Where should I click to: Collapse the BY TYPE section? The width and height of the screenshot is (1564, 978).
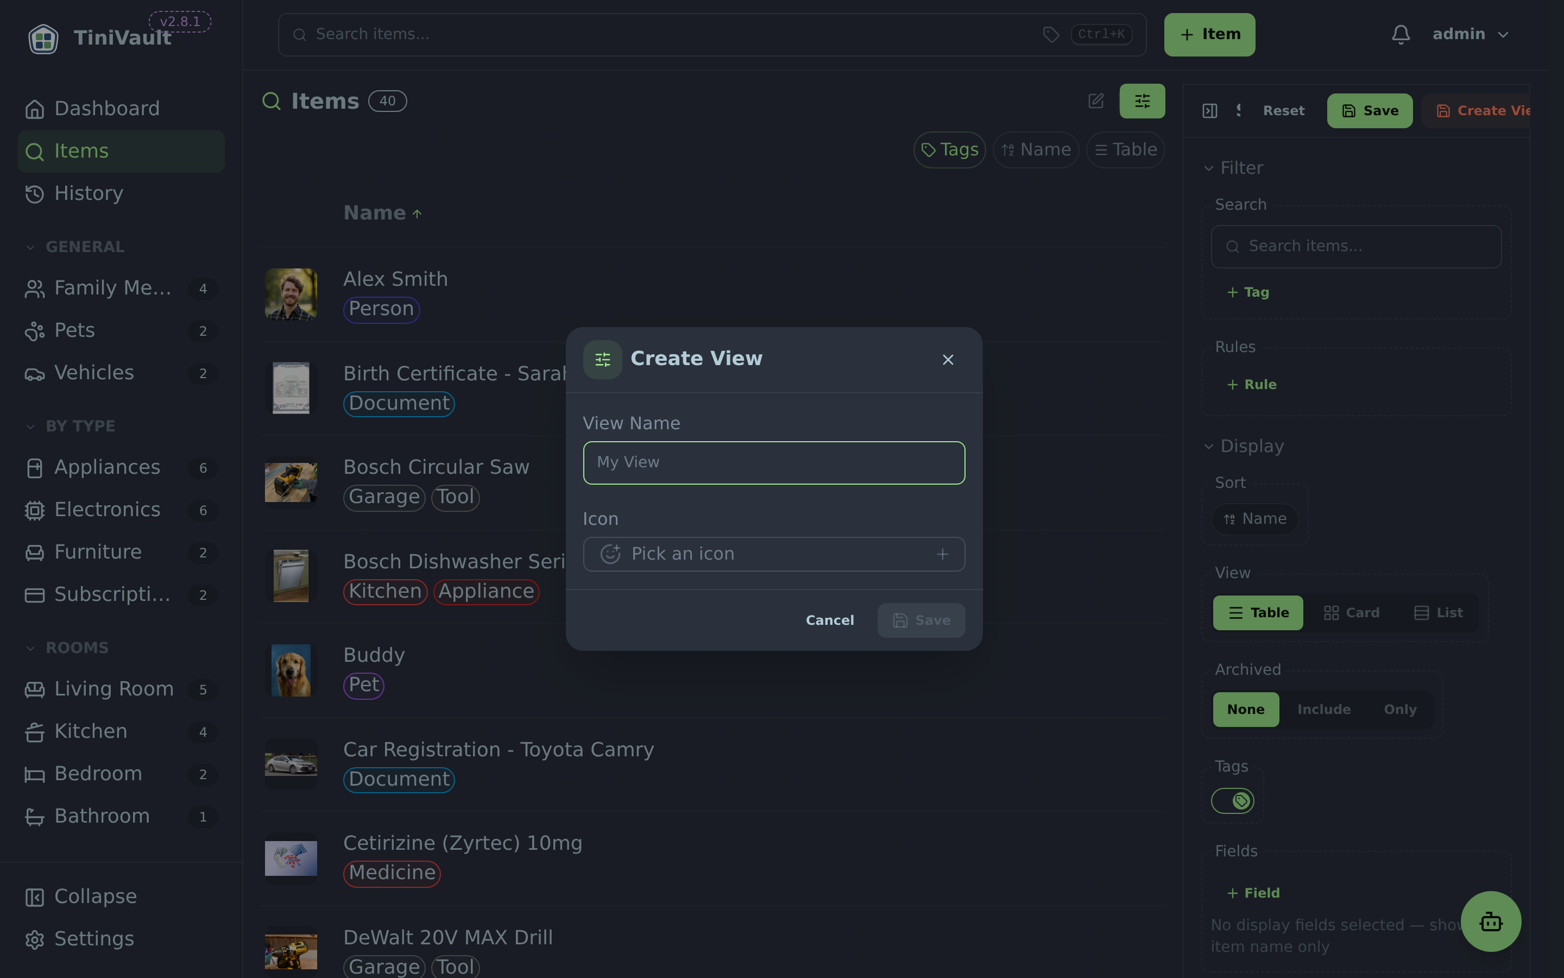tap(71, 427)
